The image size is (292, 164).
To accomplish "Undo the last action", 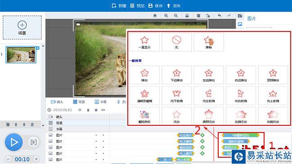I will pos(220,16).
